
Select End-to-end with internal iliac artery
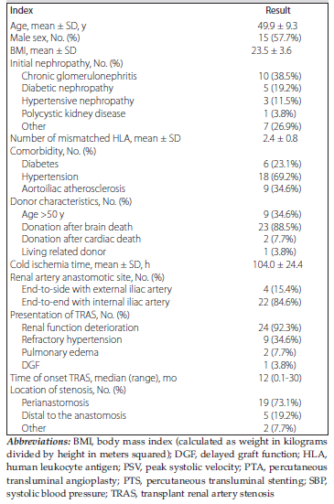tap(95, 302)
